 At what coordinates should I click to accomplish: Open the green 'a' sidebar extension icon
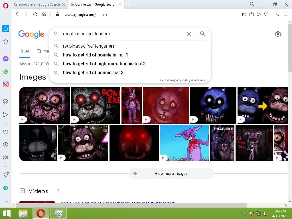point(6,188)
